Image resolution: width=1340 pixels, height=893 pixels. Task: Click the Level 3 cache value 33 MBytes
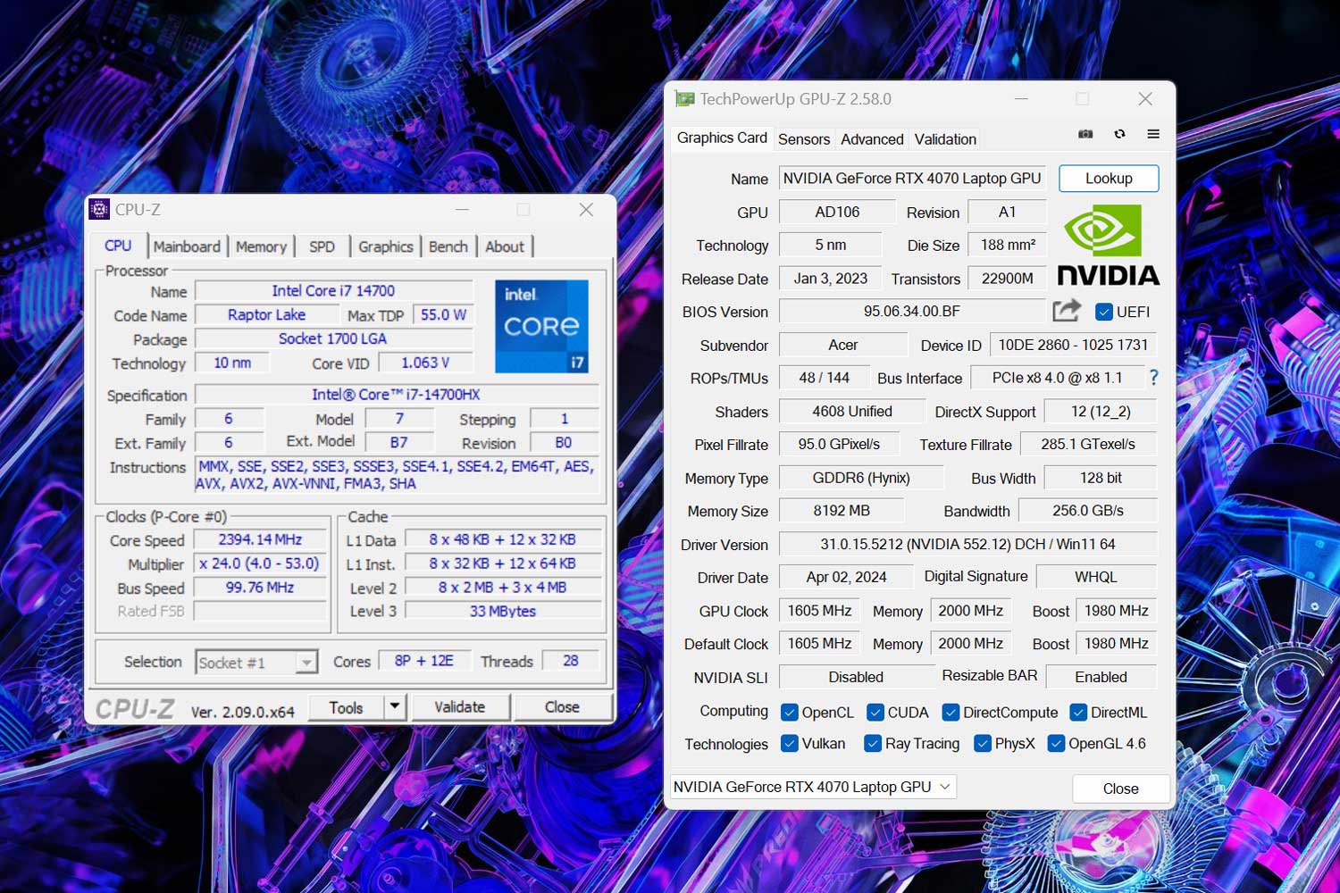pyautogui.click(x=503, y=611)
